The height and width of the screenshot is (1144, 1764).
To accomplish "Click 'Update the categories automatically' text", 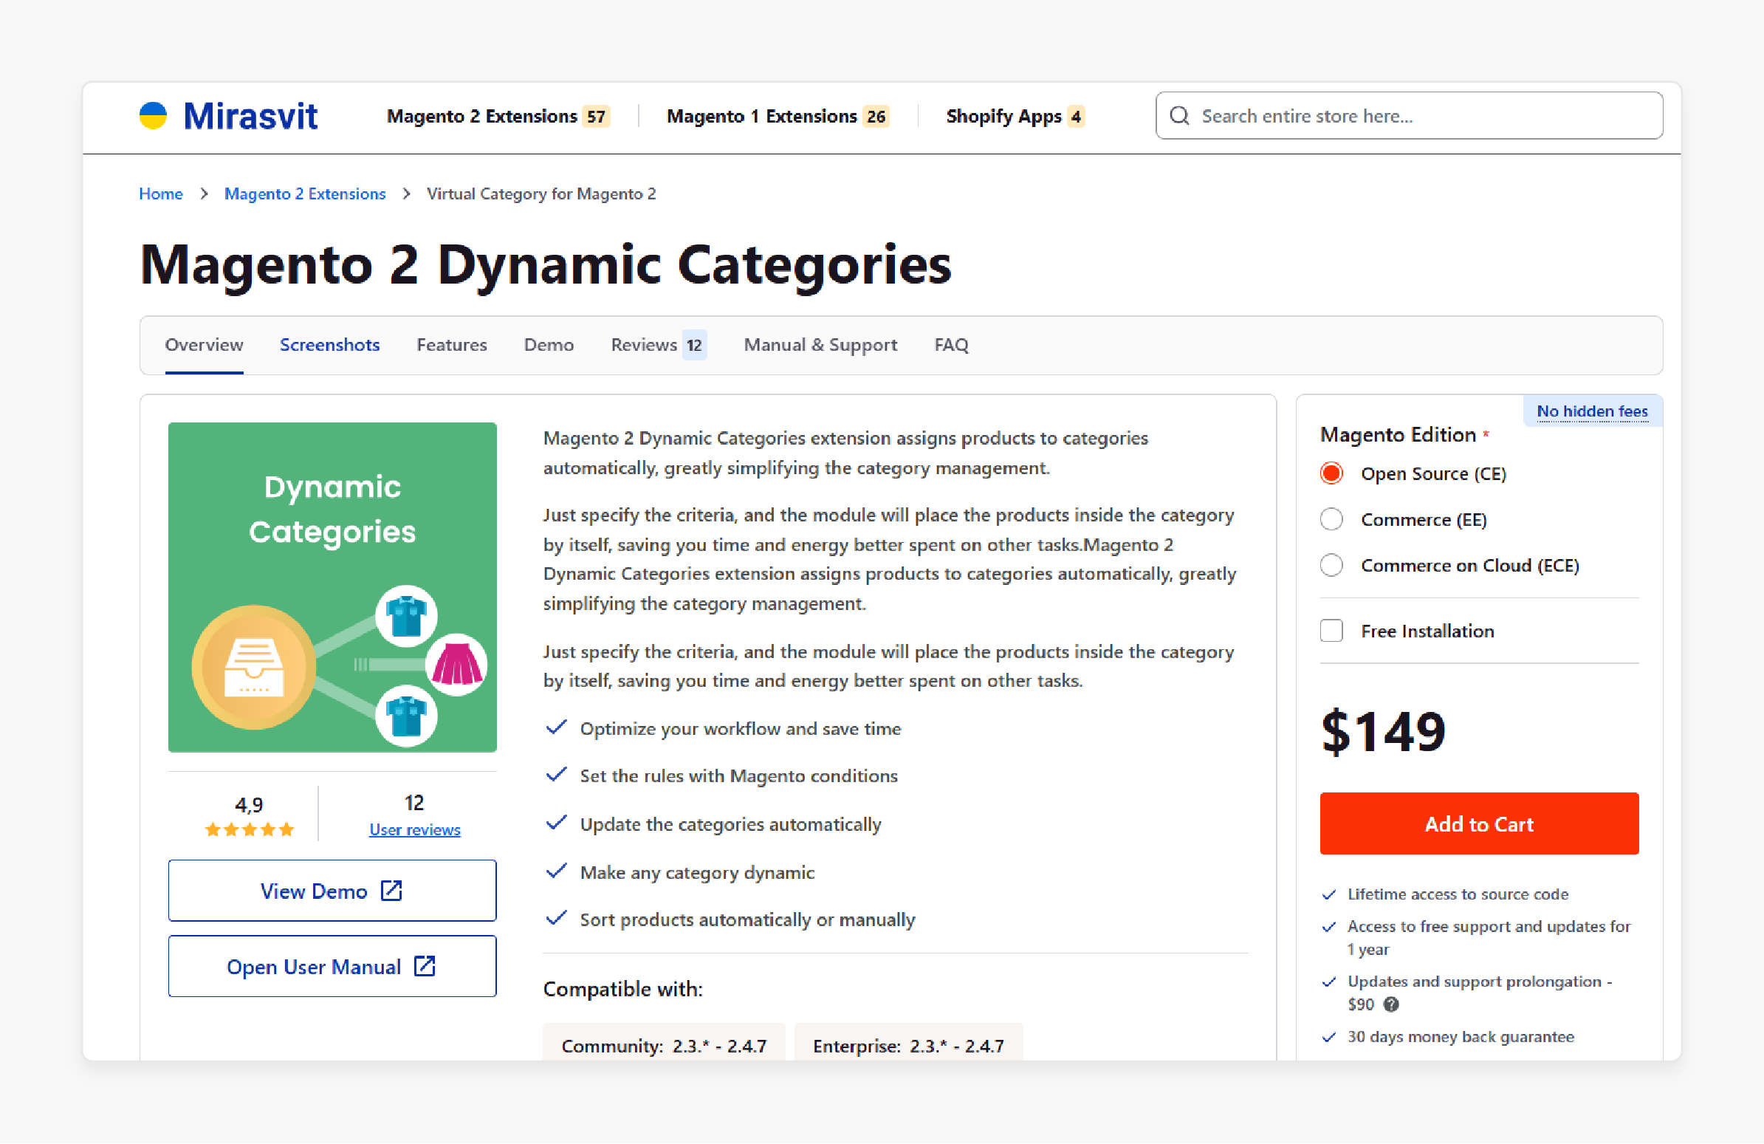I will click(731, 823).
